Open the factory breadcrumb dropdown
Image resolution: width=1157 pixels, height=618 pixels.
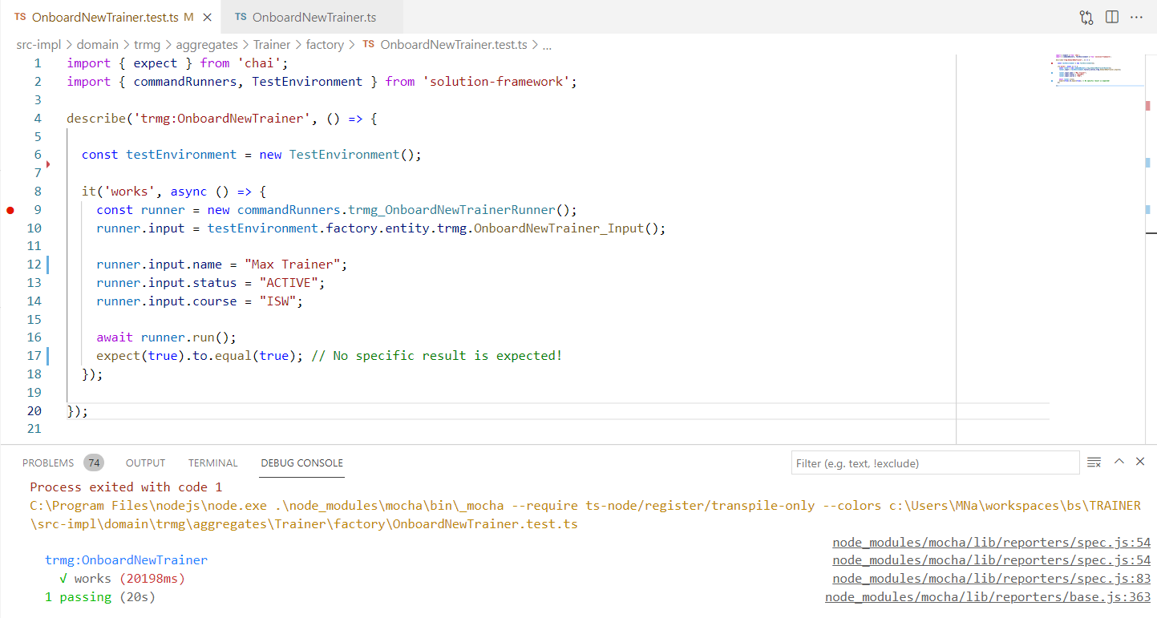tap(325, 44)
